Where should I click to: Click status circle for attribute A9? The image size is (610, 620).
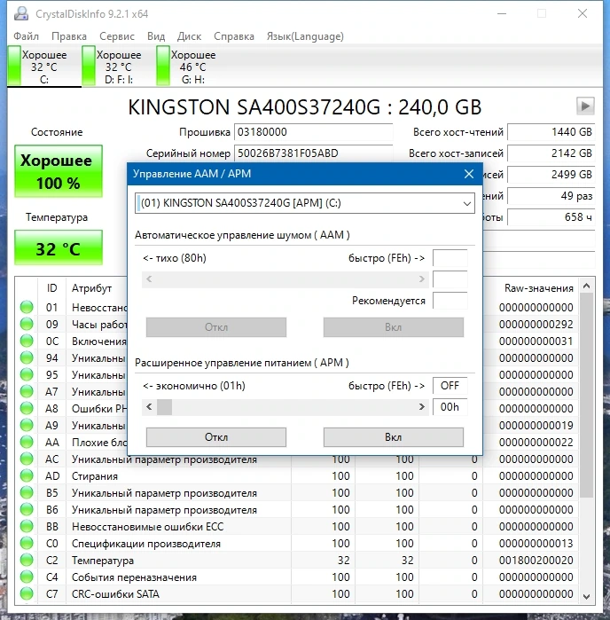[27, 425]
